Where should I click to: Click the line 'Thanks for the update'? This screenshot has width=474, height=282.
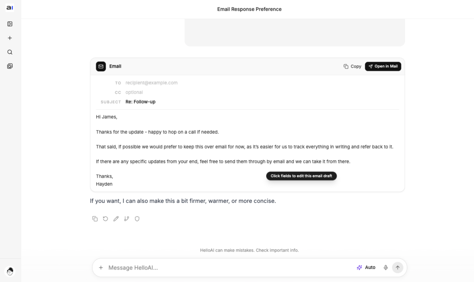(x=157, y=132)
